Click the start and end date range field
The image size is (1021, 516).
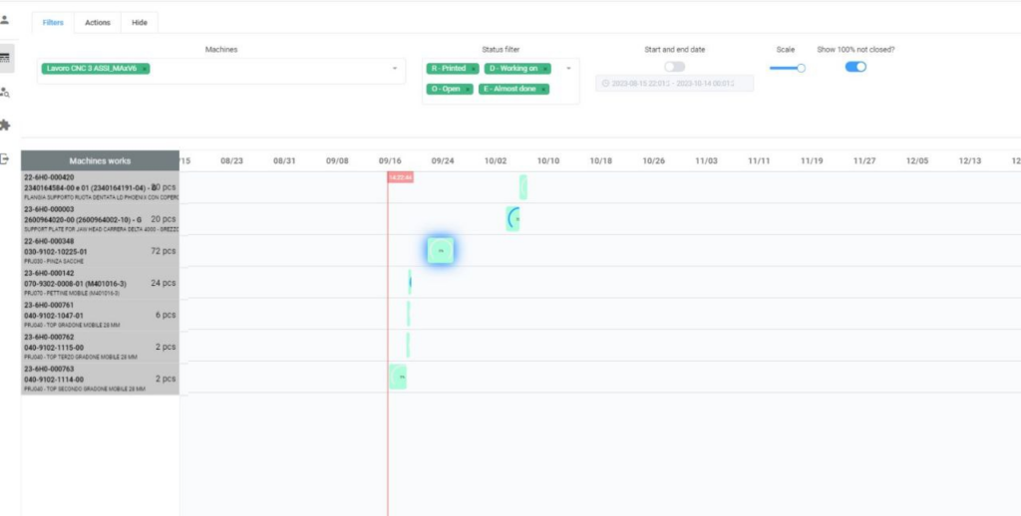pos(674,84)
